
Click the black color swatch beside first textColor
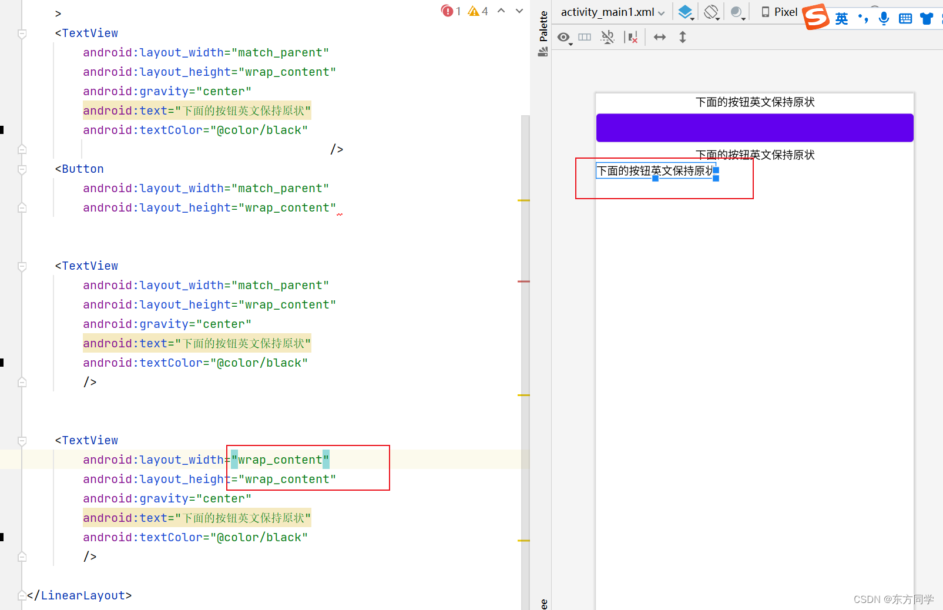[2, 130]
